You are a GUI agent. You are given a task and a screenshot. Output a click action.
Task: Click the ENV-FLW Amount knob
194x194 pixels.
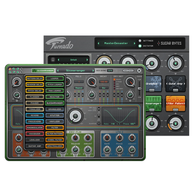coord(88,138)
